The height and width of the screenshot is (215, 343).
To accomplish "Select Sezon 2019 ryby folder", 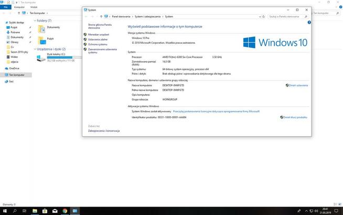I will (19, 52).
